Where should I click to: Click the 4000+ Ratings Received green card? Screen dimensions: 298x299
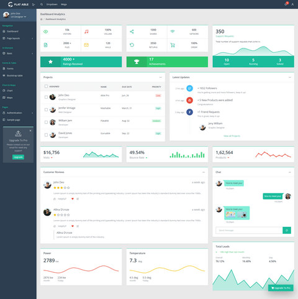click(x=81, y=62)
